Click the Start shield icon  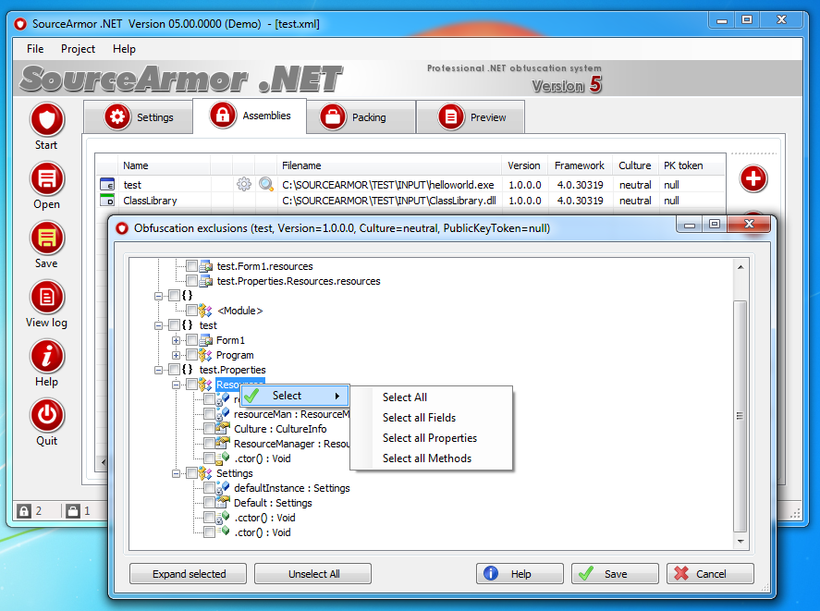click(47, 120)
